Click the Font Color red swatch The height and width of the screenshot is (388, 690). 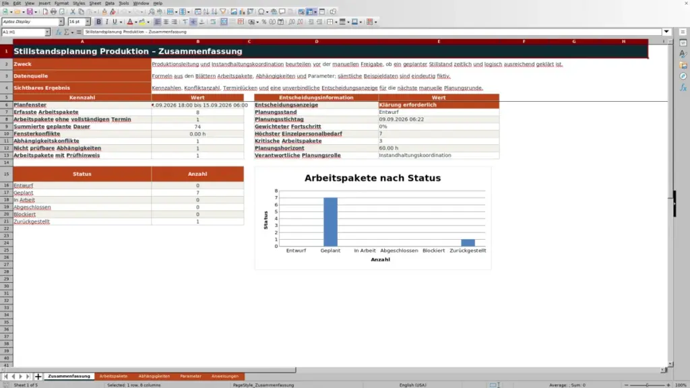tap(130, 22)
